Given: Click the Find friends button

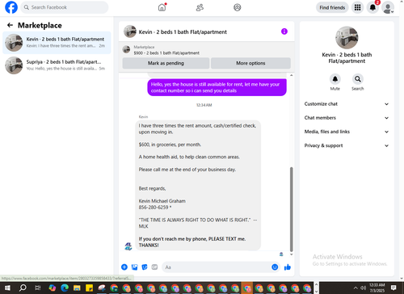Looking at the screenshot, I should tap(332, 7).
